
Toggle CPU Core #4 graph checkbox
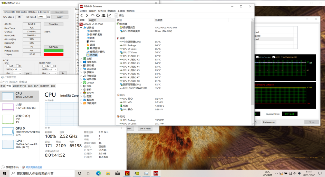pos(257,57)
